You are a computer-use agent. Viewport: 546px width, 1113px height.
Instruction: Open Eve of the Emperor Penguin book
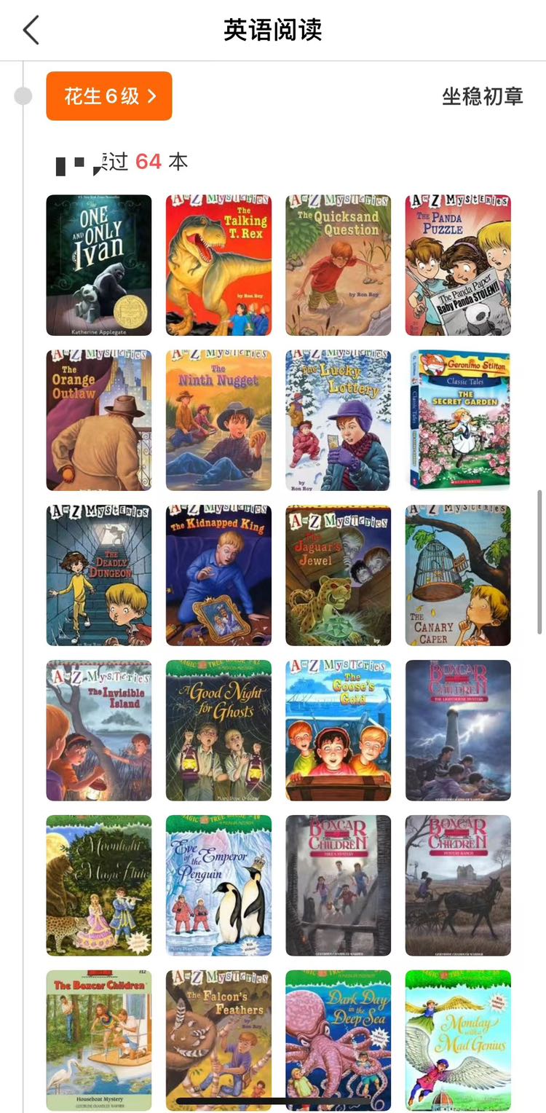click(x=218, y=886)
